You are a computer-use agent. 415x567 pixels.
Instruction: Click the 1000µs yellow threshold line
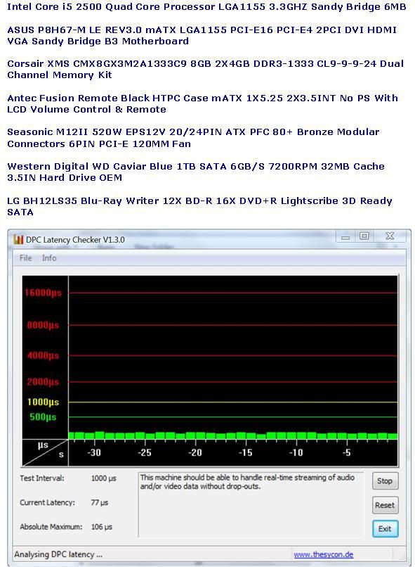click(x=232, y=402)
